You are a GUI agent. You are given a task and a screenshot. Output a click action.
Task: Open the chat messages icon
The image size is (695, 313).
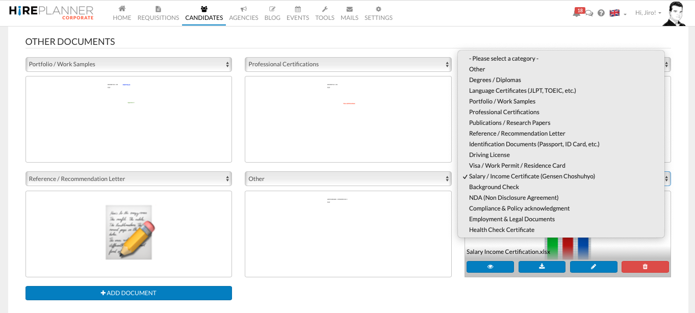pos(589,13)
